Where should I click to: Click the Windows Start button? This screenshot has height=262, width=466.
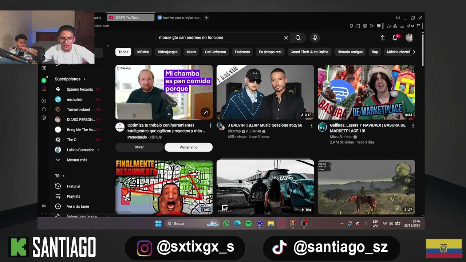(x=158, y=223)
